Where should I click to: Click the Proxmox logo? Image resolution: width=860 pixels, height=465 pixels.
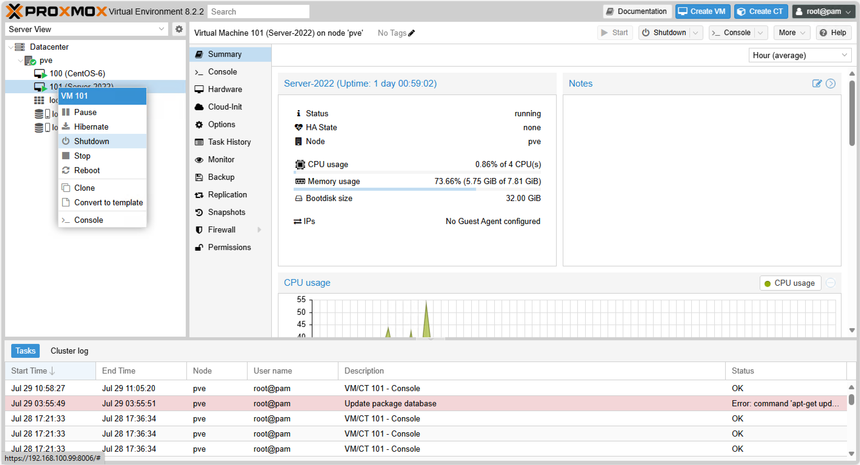[56, 11]
